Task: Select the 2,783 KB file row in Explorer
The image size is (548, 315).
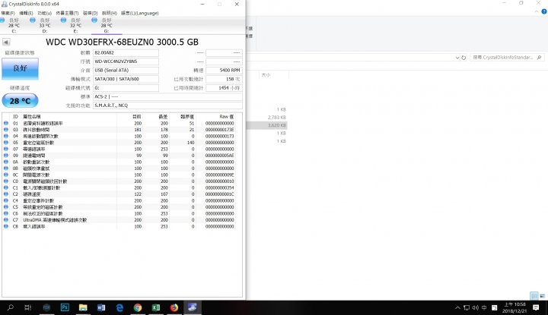Action: (x=266, y=117)
